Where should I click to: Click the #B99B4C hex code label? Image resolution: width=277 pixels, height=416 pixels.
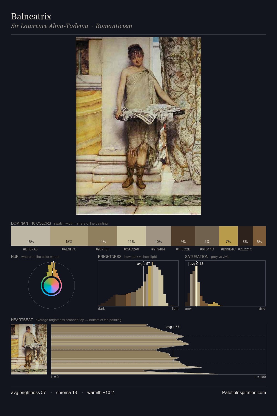(228, 249)
